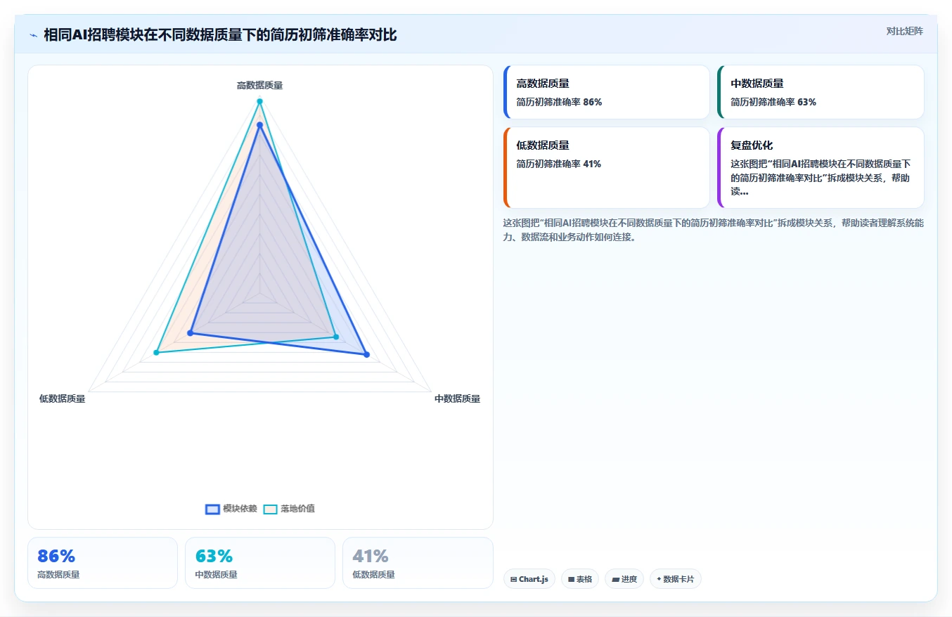Click the blue data point on the 高数据质量 axis
This screenshot has height=617, width=952.
point(259,125)
